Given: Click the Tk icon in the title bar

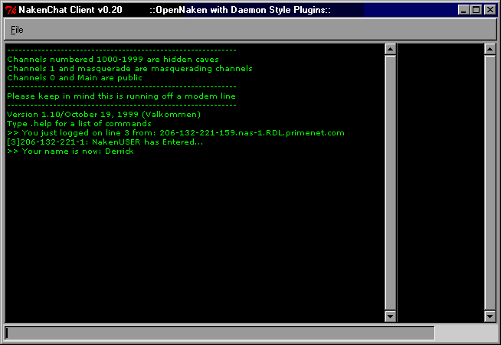Looking at the screenshot, I should coord(11,10).
